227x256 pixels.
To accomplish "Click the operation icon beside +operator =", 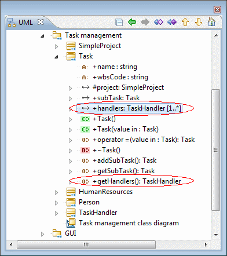I will pyautogui.click(x=85, y=140).
